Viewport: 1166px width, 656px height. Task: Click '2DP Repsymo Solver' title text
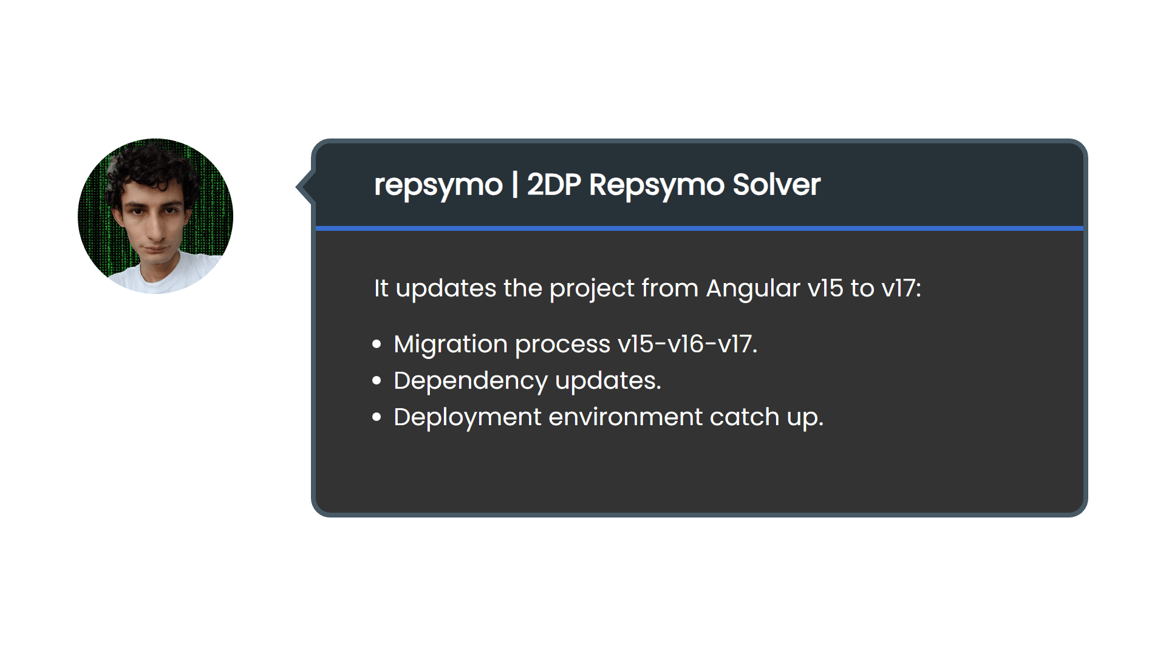pos(673,185)
